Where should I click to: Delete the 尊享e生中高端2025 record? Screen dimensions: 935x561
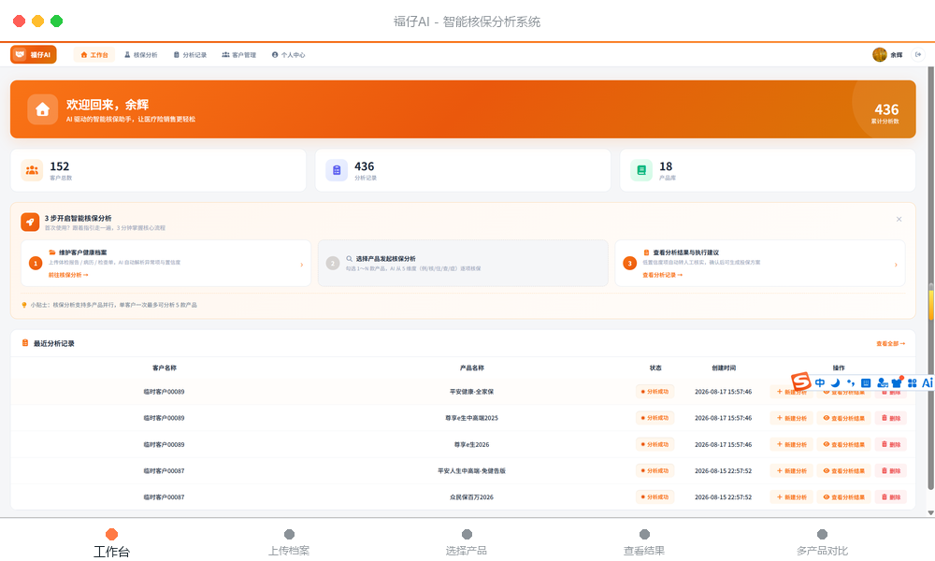tap(891, 418)
